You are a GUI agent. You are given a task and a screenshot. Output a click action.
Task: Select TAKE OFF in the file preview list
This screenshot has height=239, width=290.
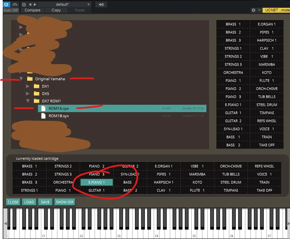[267, 145]
